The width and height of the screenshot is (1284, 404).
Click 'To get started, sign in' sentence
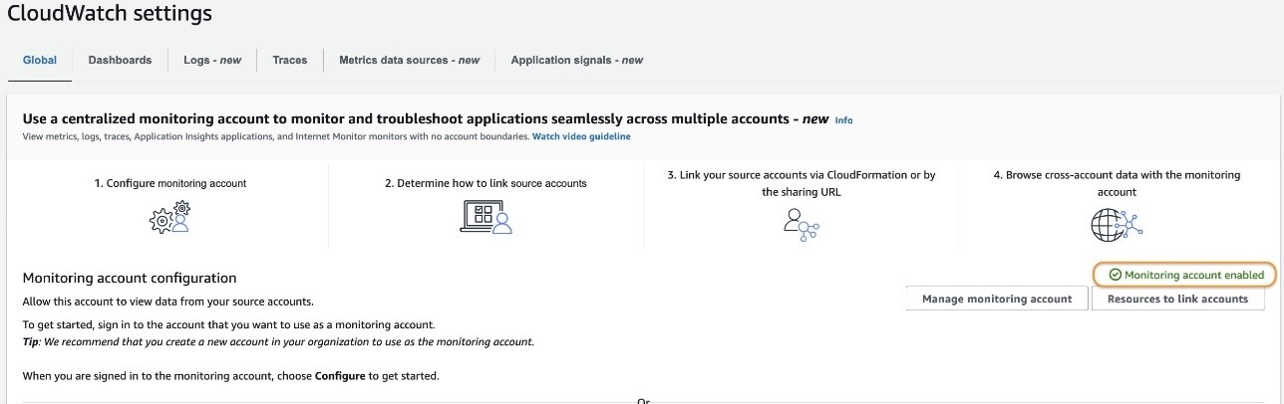coord(228,325)
